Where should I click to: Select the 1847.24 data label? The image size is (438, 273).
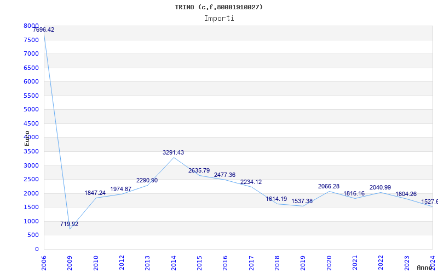[95, 193]
